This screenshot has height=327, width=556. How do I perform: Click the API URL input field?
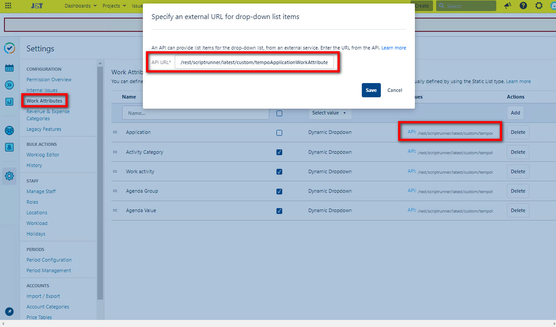point(254,62)
